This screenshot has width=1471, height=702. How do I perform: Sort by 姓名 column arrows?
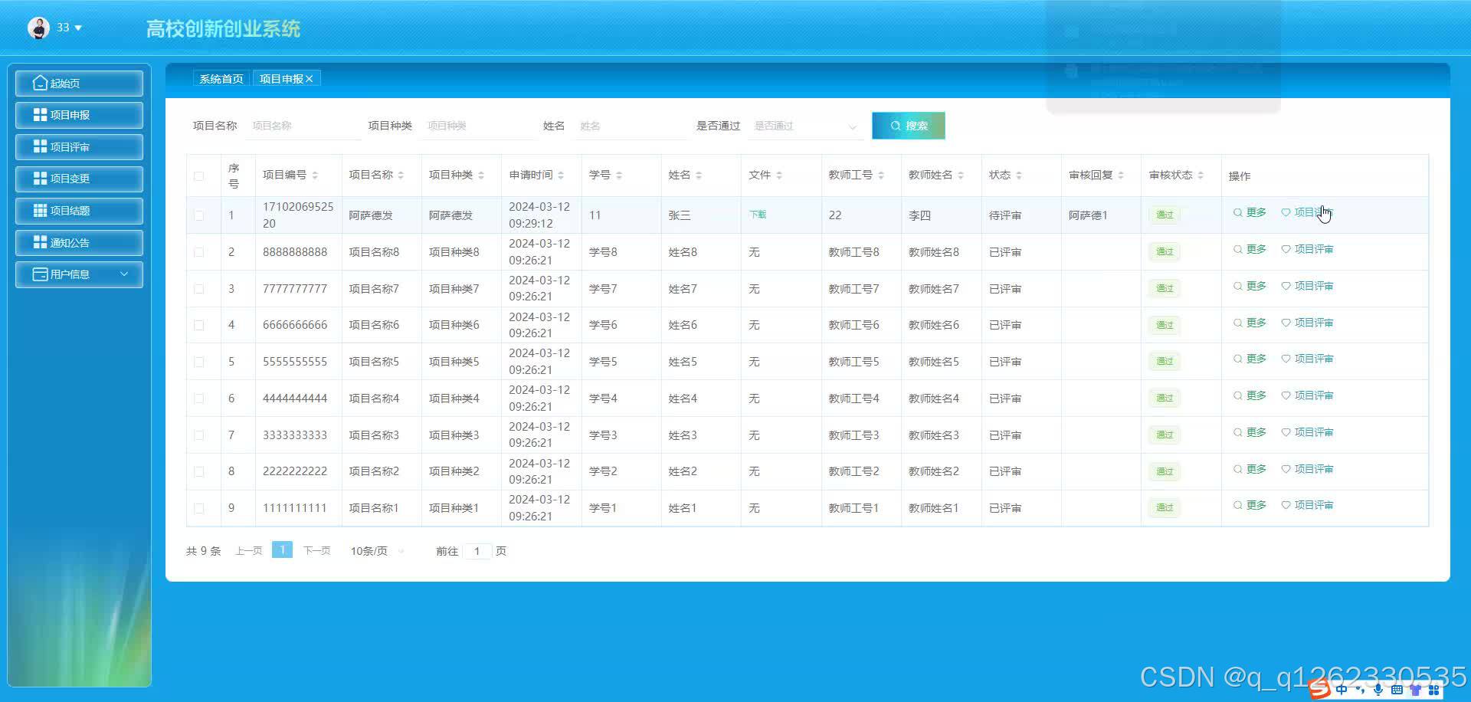pyautogui.click(x=699, y=175)
